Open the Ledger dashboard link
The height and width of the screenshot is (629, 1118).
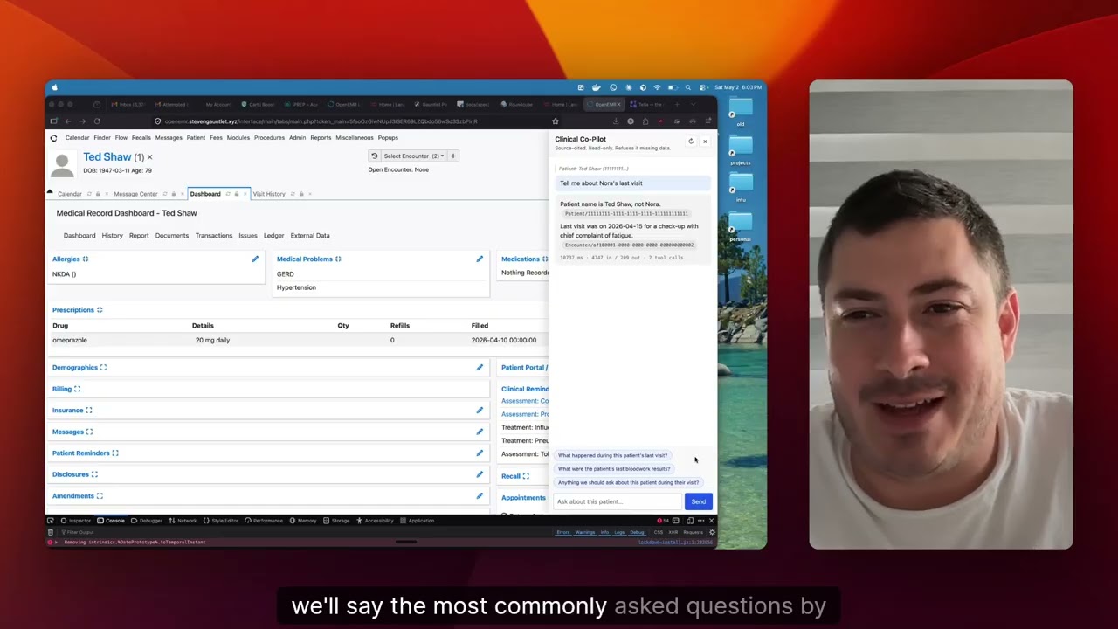pyautogui.click(x=274, y=236)
